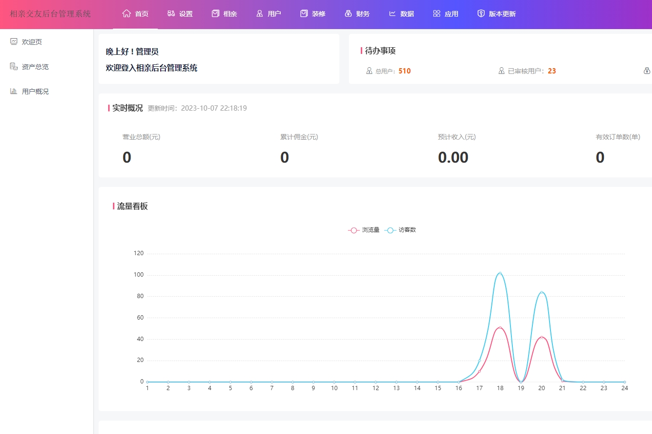Click the home icon in top navigation

coord(126,14)
